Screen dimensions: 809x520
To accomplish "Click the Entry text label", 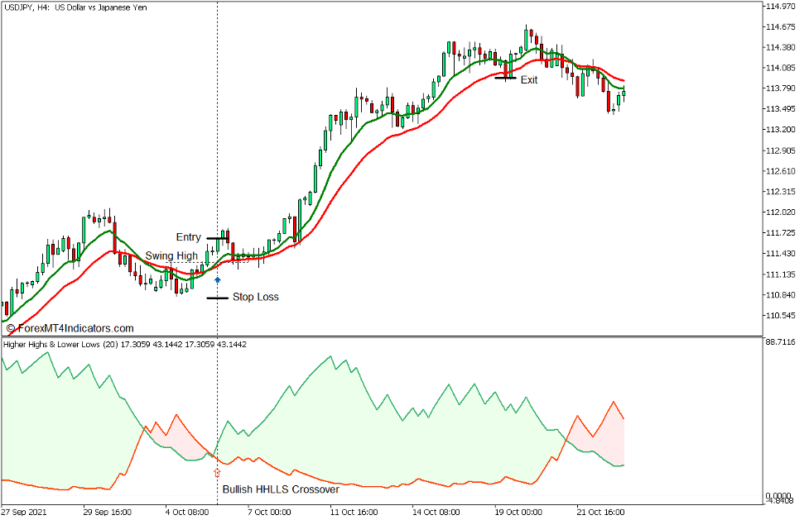I will [188, 238].
